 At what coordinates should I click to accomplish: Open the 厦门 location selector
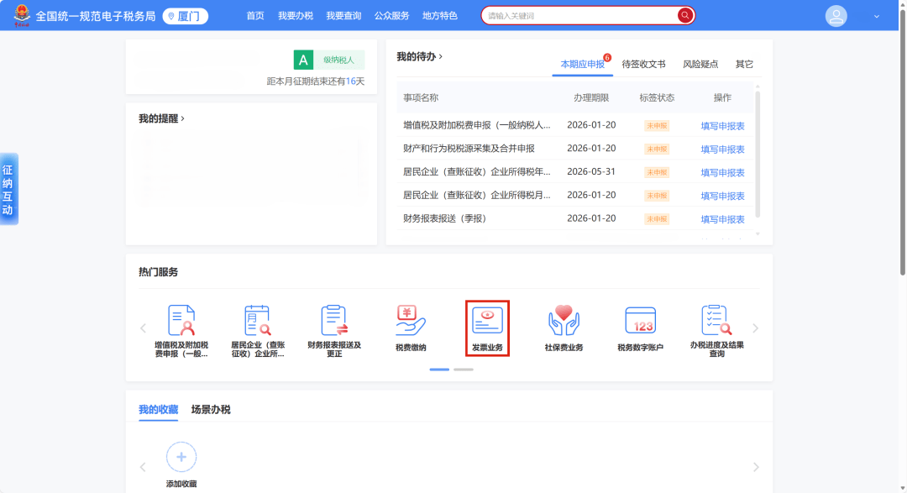pyautogui.click(x=185, y=16)
